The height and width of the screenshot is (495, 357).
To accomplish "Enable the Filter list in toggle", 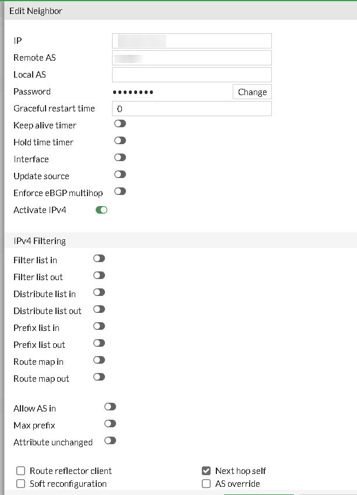I will [99, 259].
